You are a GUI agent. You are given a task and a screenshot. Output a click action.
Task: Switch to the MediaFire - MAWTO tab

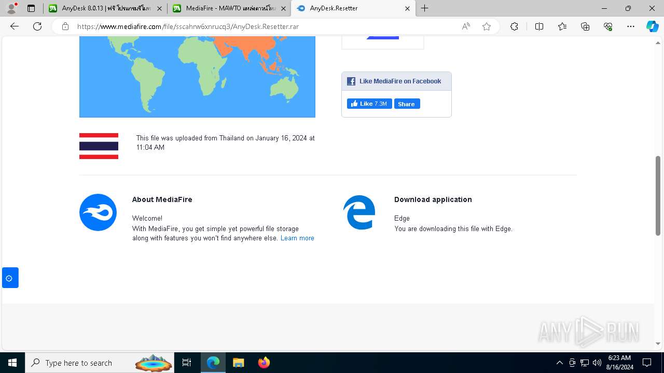point(230,8)
